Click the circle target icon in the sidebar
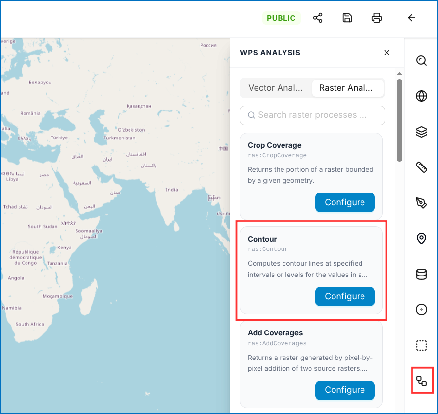The width and height of the screenshot is (438, 414). click(421, 310)
